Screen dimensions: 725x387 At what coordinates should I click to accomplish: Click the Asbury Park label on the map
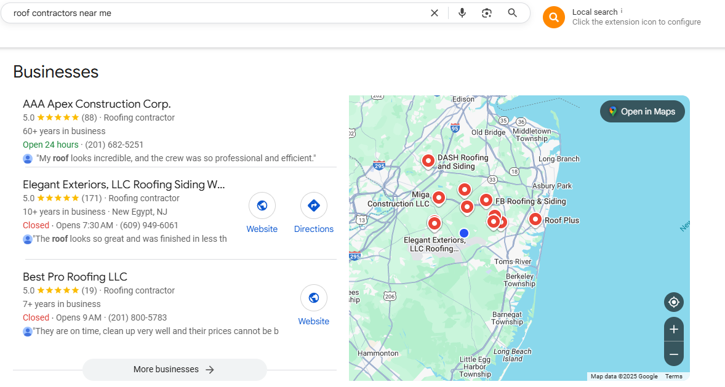coord(552,186)
